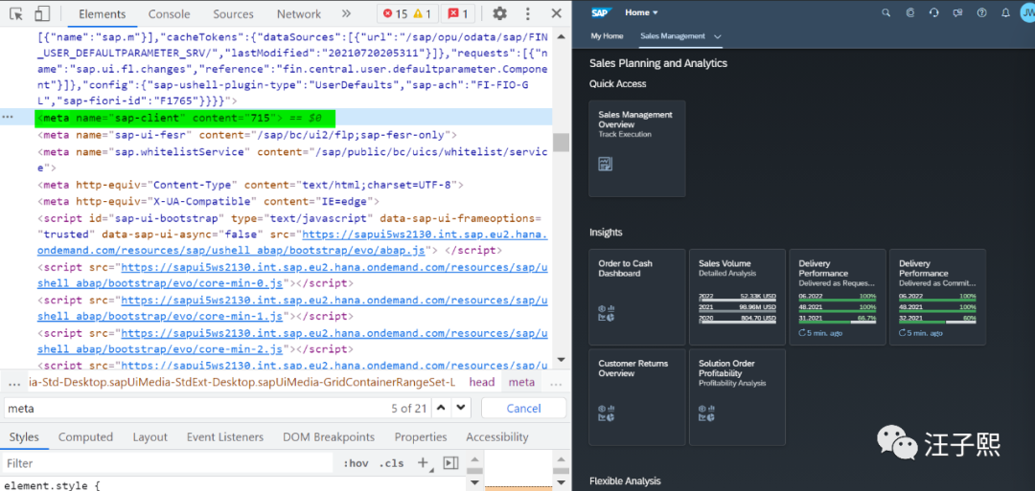
Task: Open the Solution Order Profitability tile
Action: [x=737, y=397]
